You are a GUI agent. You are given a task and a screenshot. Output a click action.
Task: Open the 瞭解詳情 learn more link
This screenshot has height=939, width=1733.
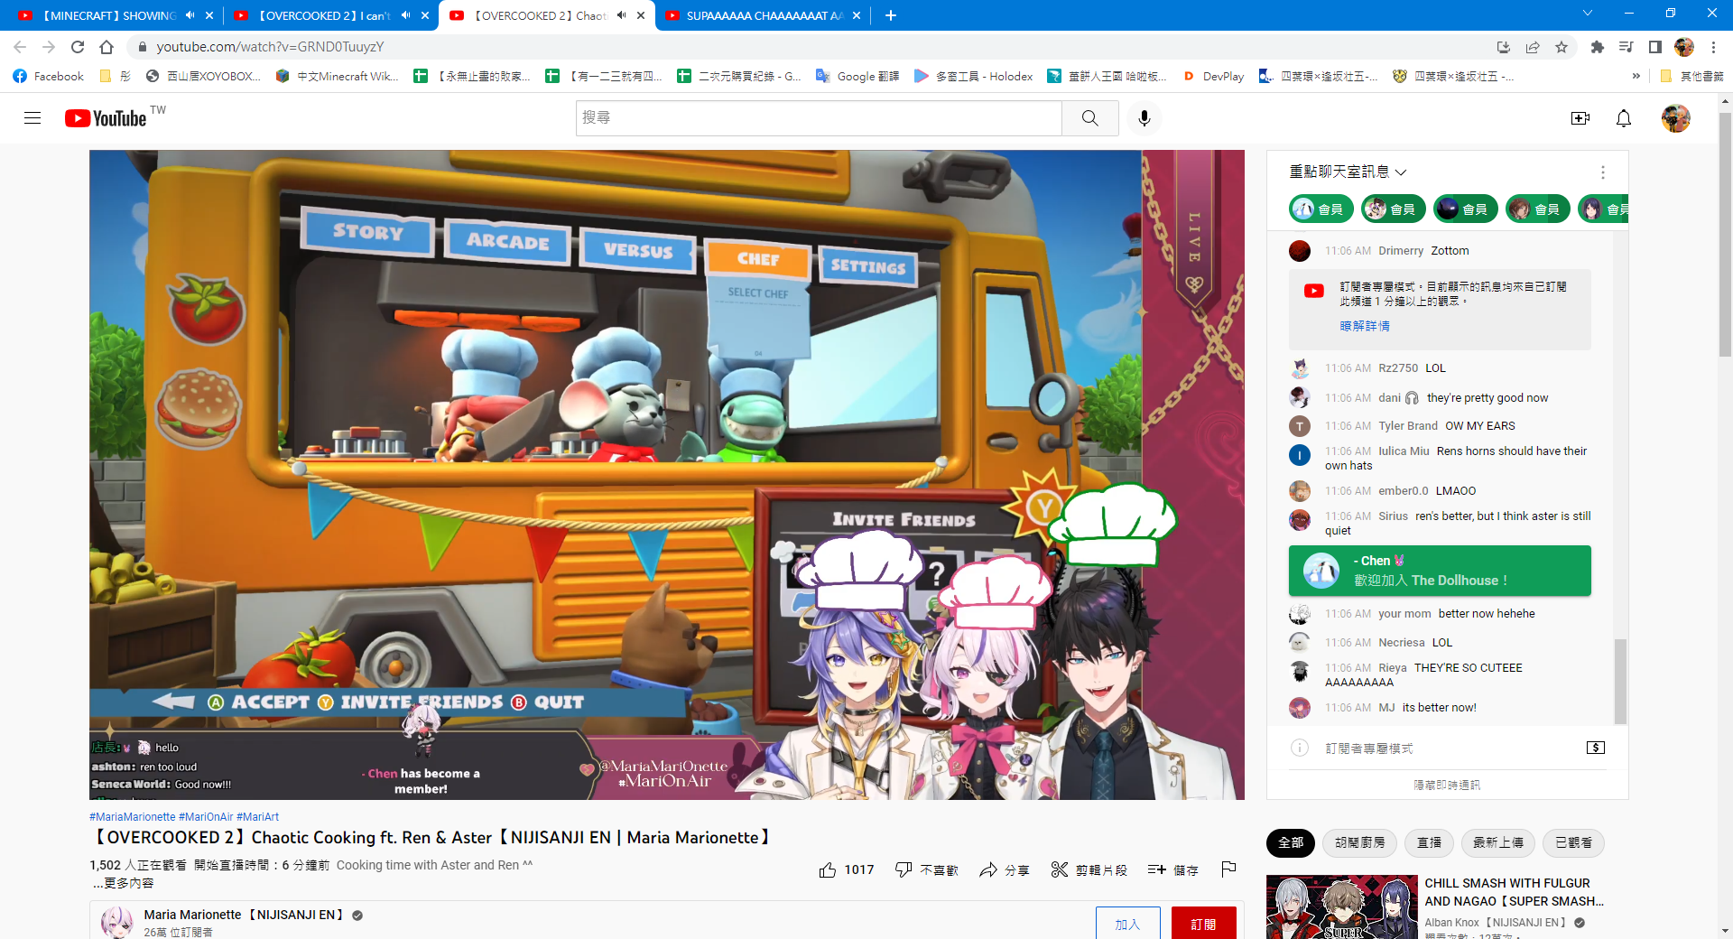click(1365, 326)
